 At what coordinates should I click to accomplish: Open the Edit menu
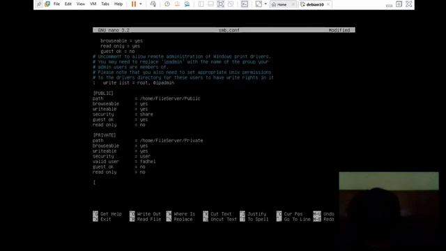tap(68, 4)
